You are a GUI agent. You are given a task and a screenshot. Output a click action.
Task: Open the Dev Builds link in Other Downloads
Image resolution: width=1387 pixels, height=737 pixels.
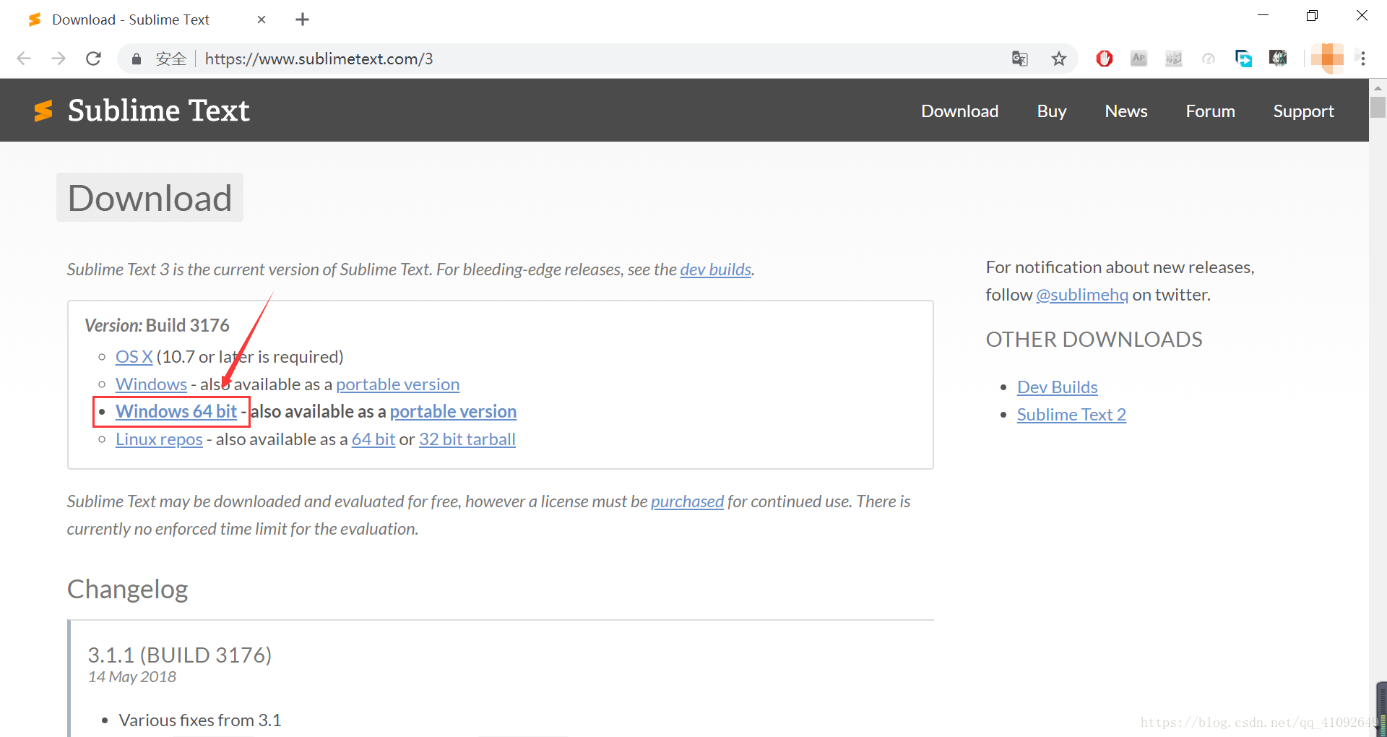coord(1057,387)
